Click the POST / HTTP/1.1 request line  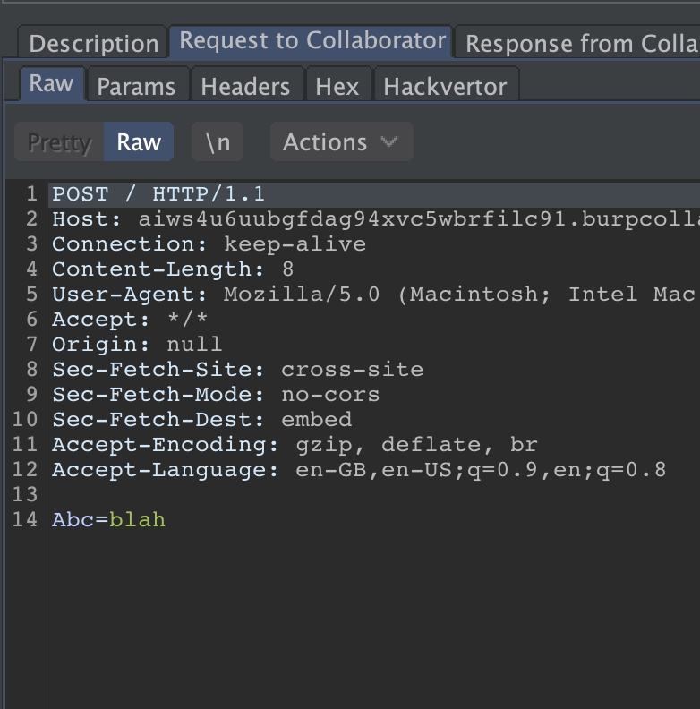coord(158,194)
